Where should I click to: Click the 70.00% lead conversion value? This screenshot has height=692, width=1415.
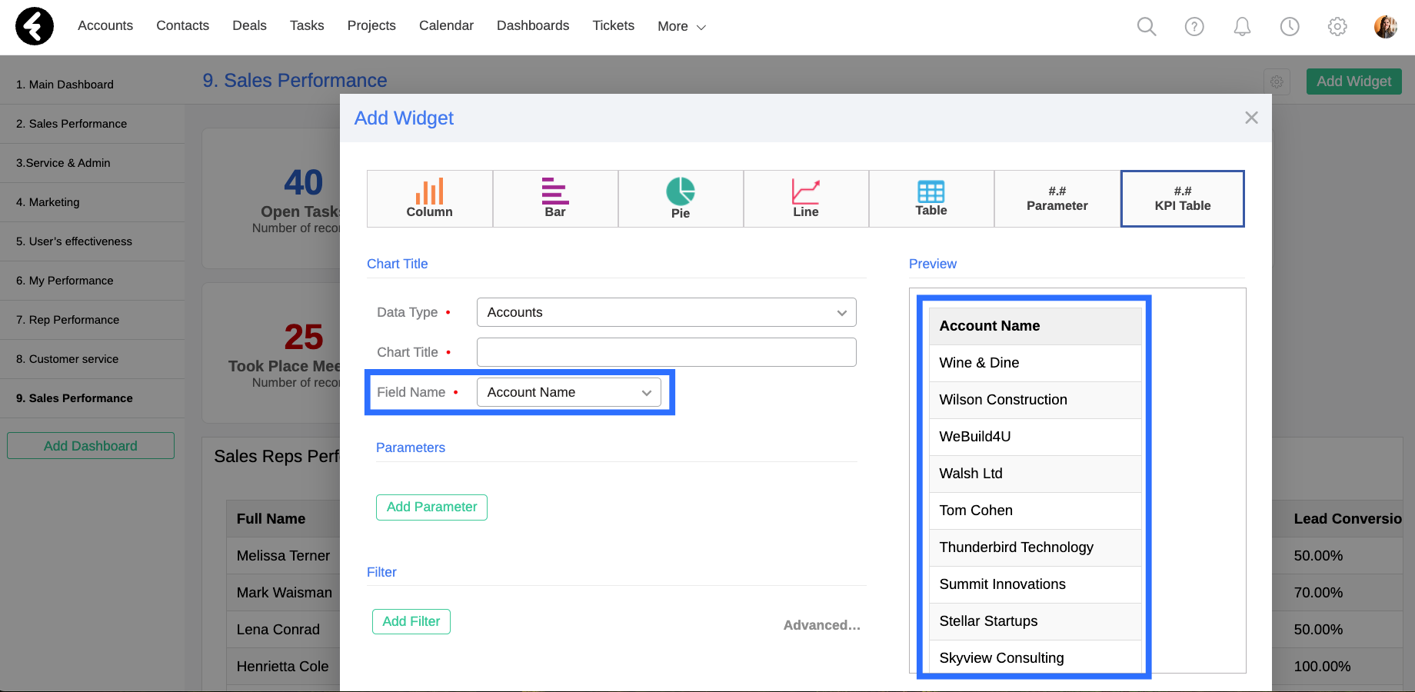pos(1318,593)
